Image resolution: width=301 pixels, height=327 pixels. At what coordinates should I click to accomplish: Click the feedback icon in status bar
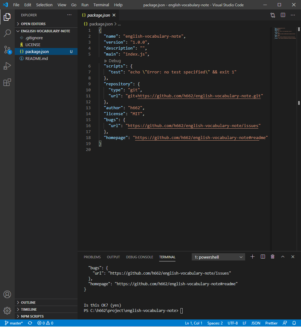click(x=285, y=323)
